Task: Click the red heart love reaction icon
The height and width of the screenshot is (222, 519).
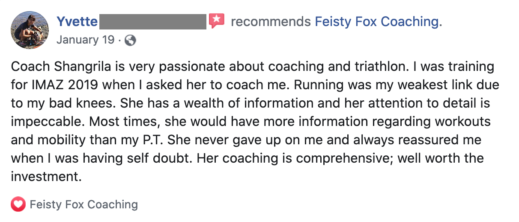Action: (18, 204)
